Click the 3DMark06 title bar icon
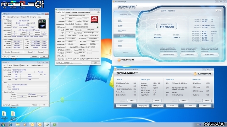This screenshot has width=227, height=127. pyautogui.click(x=115, y=70)
